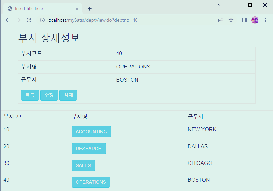This screenshot has width=273, height=191.
Task: Click the forward navigation arrow
Action: (x=18, y=20)
